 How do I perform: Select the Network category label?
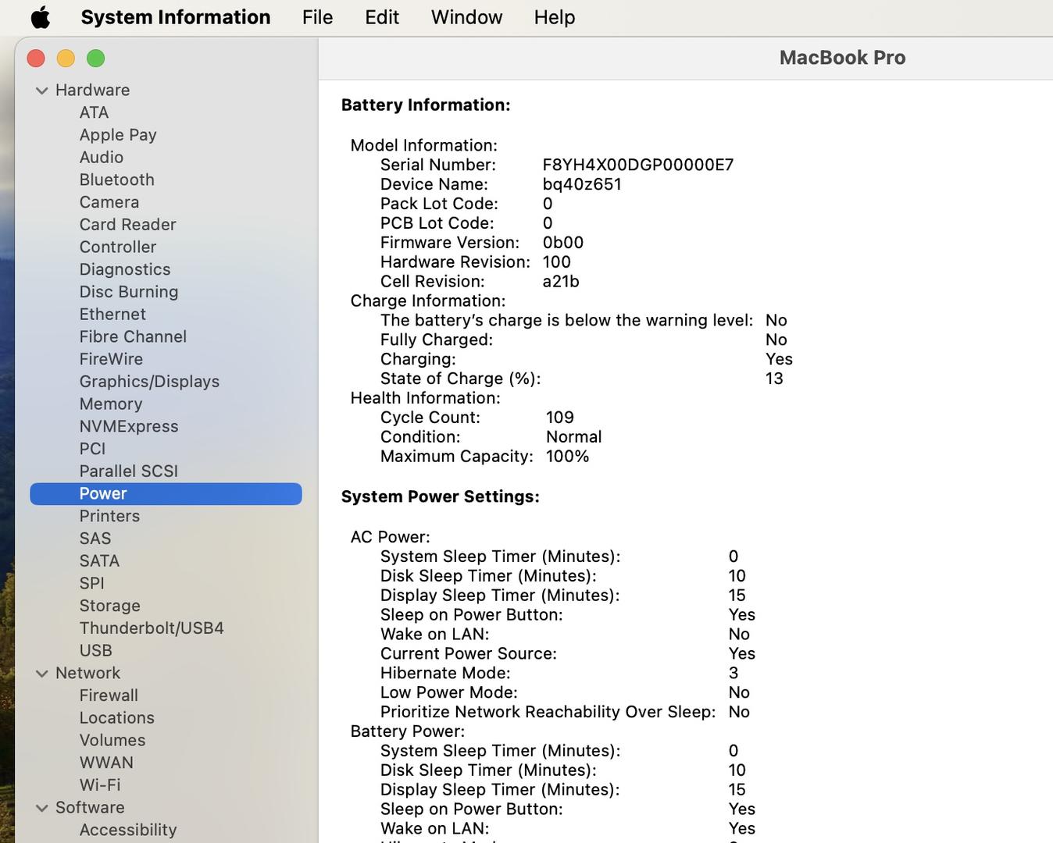87,673
